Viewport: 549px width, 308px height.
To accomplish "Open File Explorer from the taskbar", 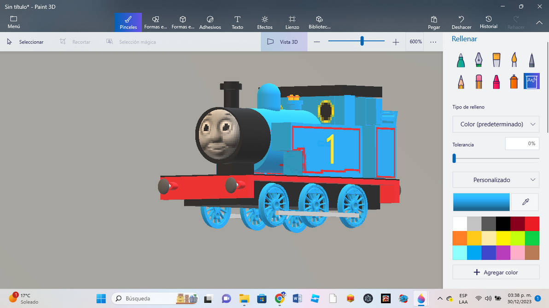I will [244, 298].
